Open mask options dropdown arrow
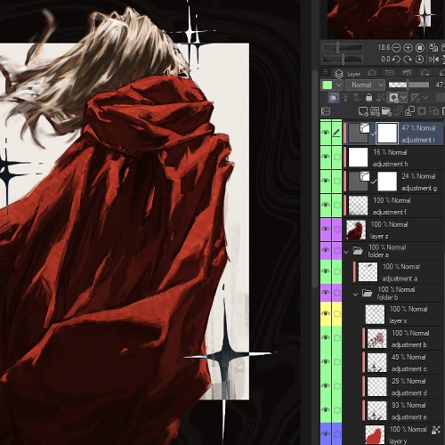The height and width of the screenshot is (445, 445). pyautogui.click(x=403, y=98)
